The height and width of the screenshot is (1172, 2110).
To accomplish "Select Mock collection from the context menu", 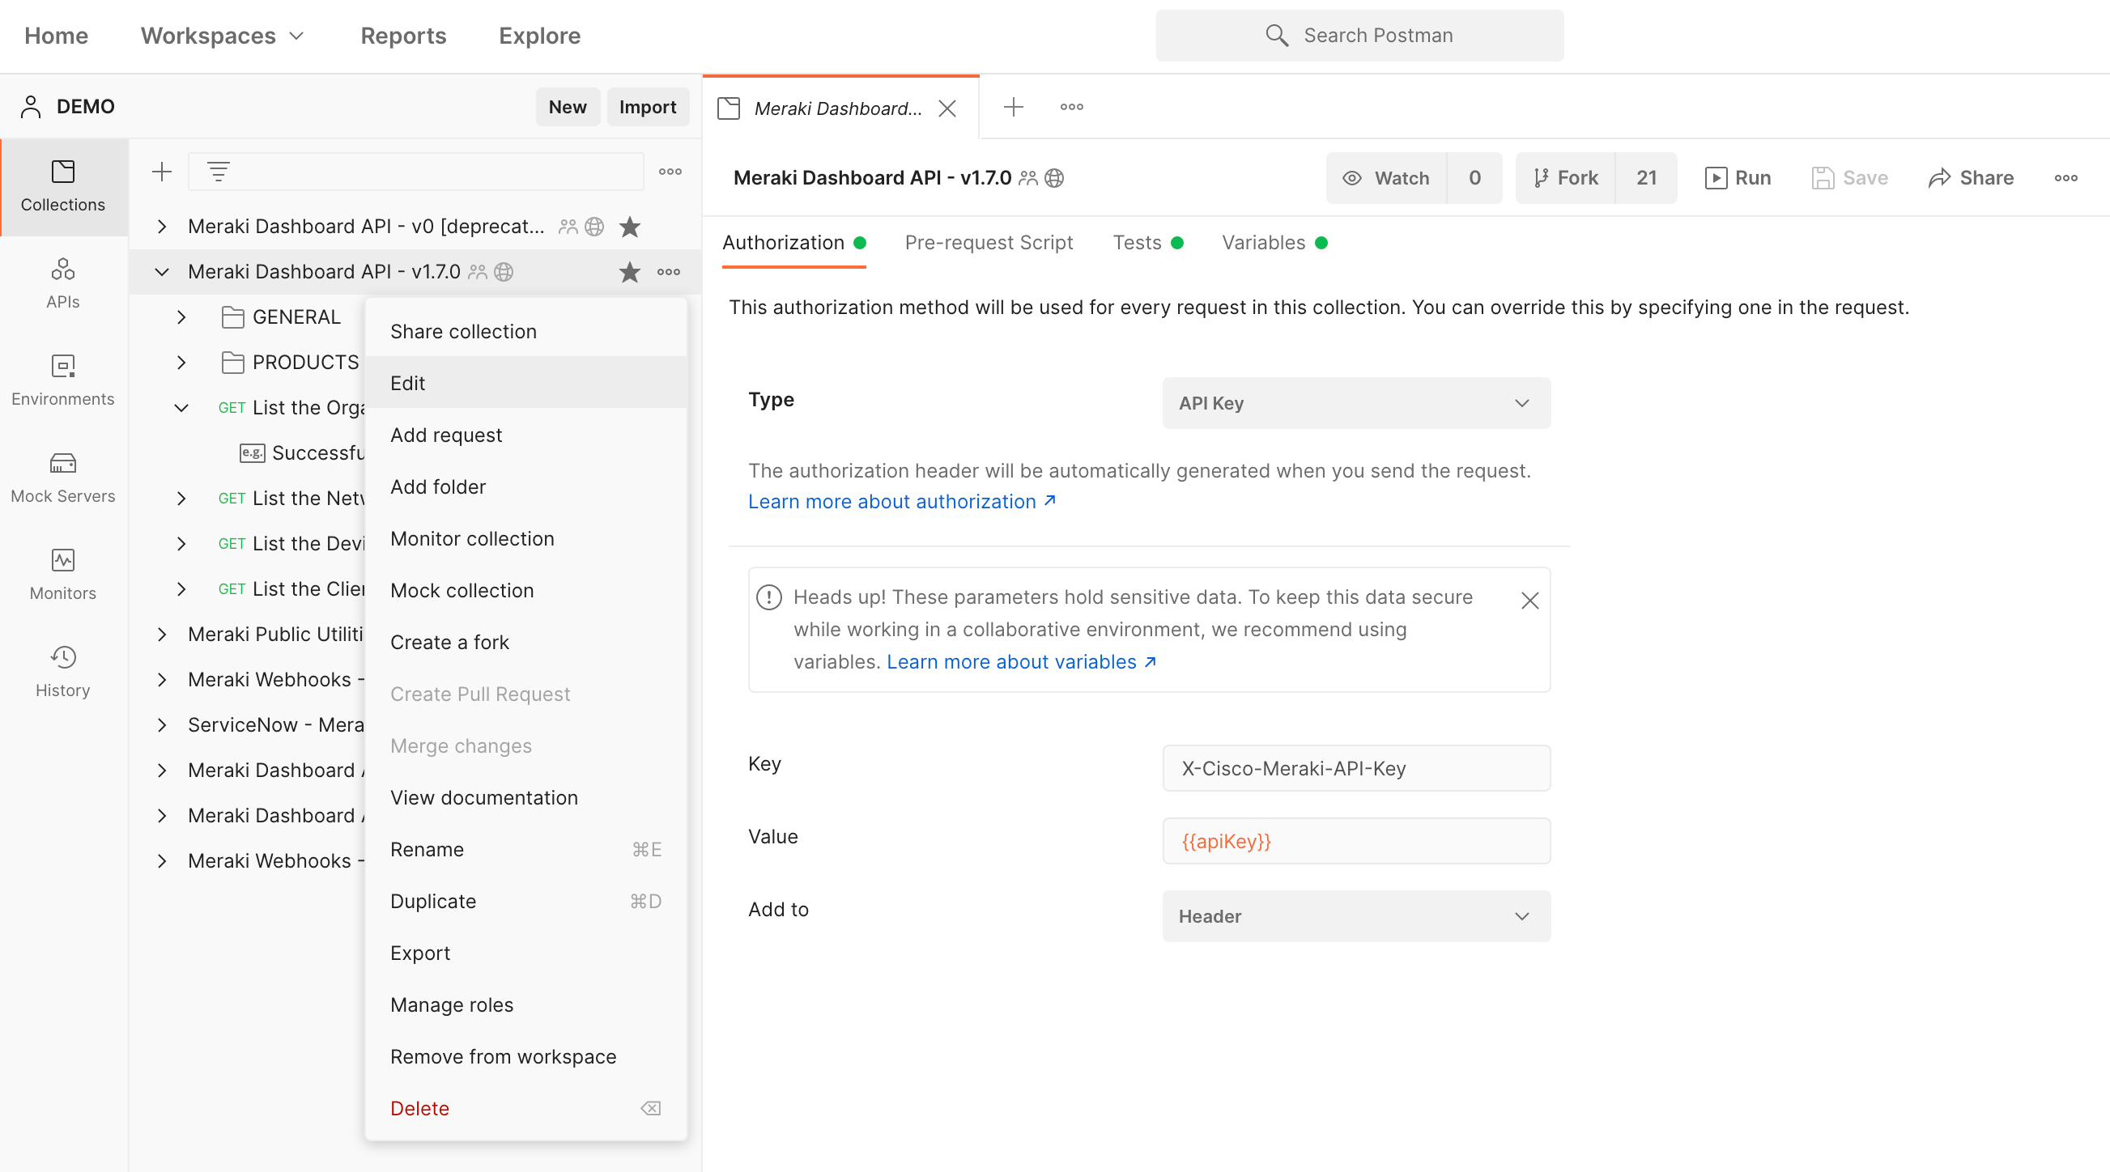I will click(x=462, y=590).
